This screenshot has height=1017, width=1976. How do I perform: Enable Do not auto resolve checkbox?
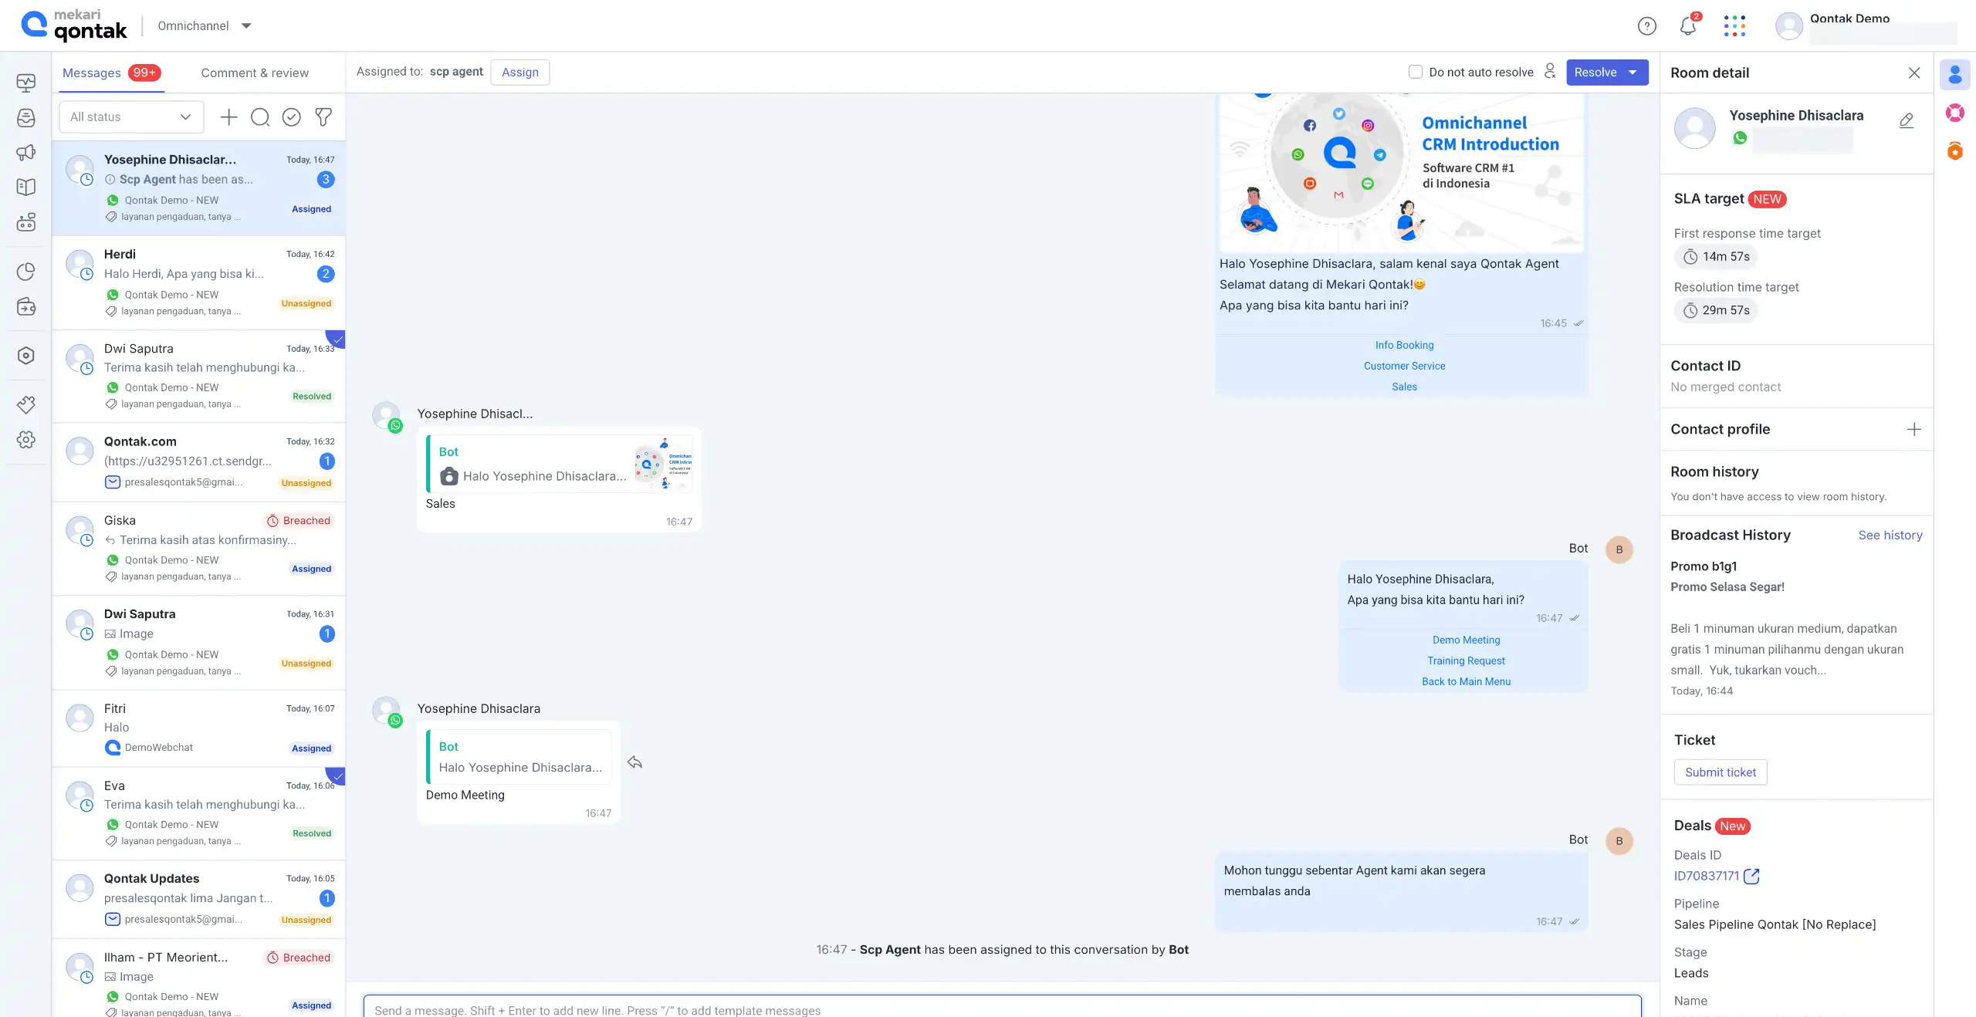(1416, 72)
